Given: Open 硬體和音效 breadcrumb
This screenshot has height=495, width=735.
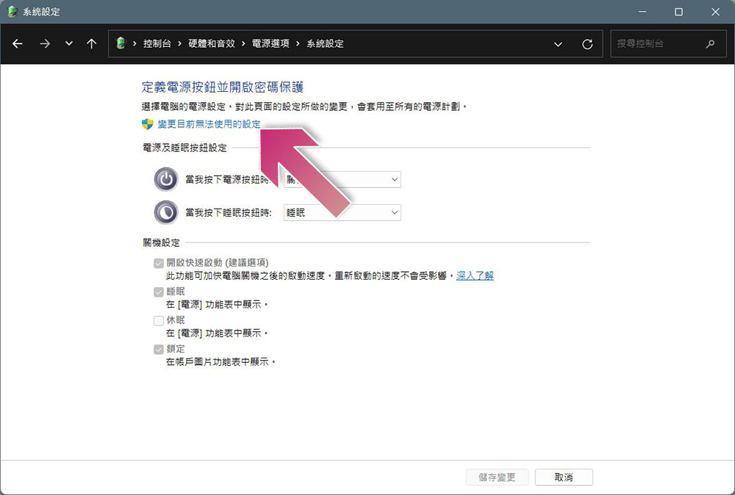Looking at the screenshot, I should (x=212, y=43).
